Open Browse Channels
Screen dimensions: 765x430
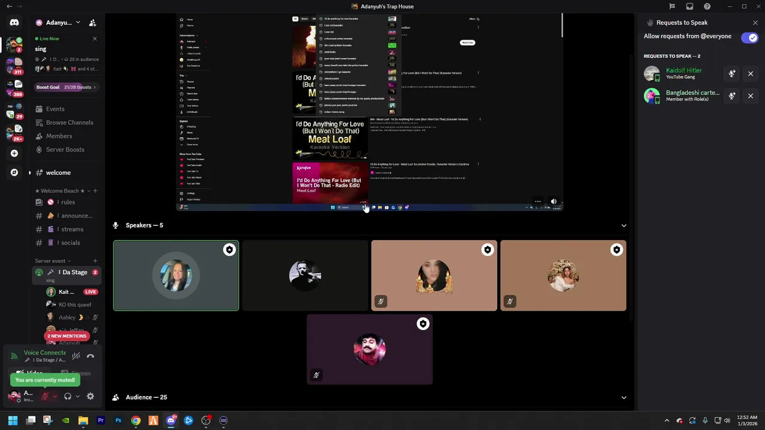pos(66,122)
